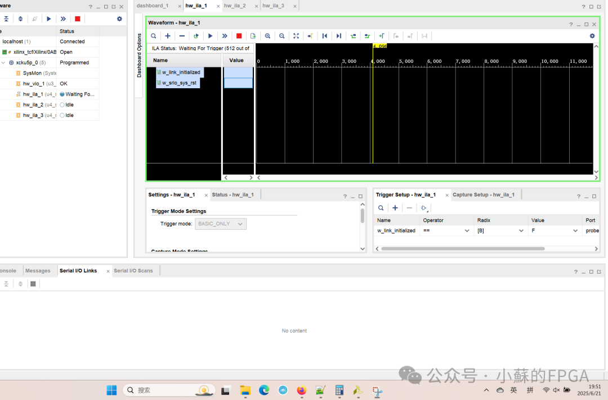This screenshot has width=608, height=400.
Task: Open the waveform settings gear
Action: coord(592,35)
